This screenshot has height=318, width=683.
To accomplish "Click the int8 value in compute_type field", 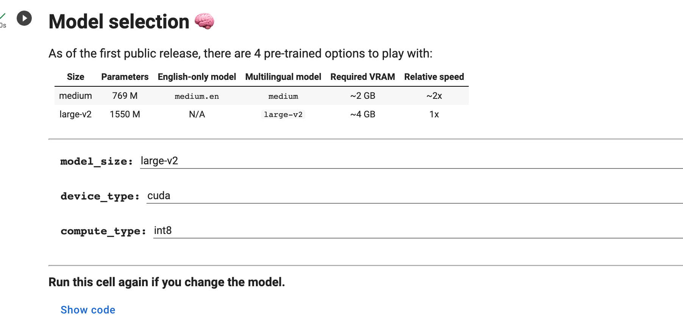I will tap(163, 230).
